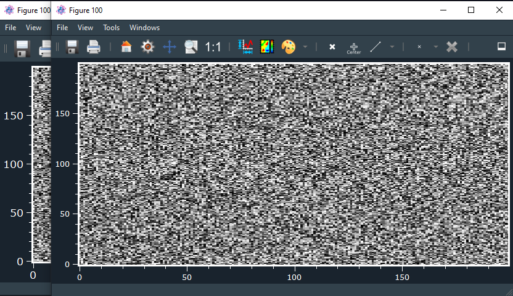The height and width of the screenshot is (296, 513).
Task: Click the color palette icon
Action: pyautogui.click(x=288, y=47)
